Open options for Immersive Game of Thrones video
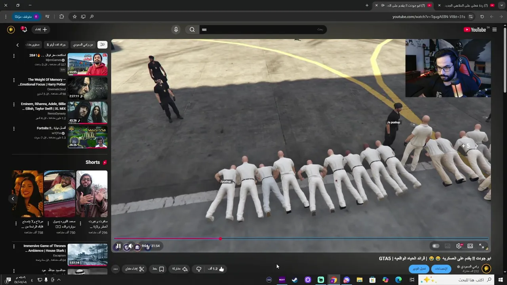Image resolution: width=507 pixels, height=285 pixels. [14, 246]
